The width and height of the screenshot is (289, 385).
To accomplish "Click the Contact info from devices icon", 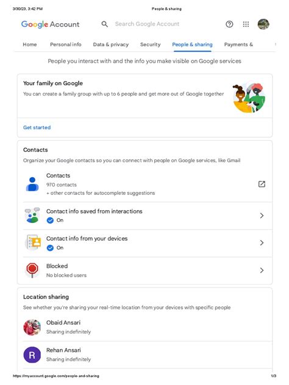I will coord(33,242).
